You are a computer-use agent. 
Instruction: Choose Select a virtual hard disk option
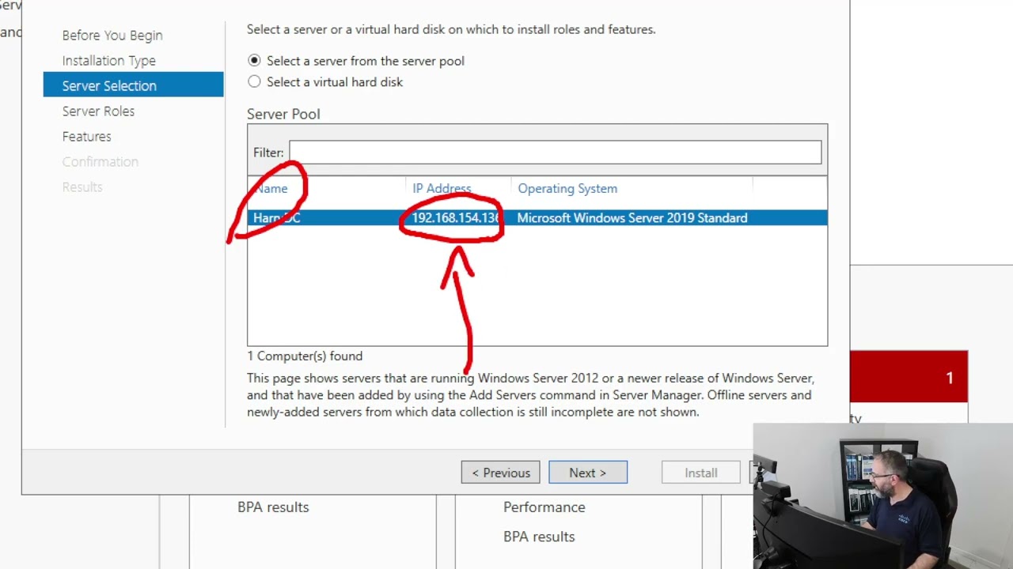point(254,81)
